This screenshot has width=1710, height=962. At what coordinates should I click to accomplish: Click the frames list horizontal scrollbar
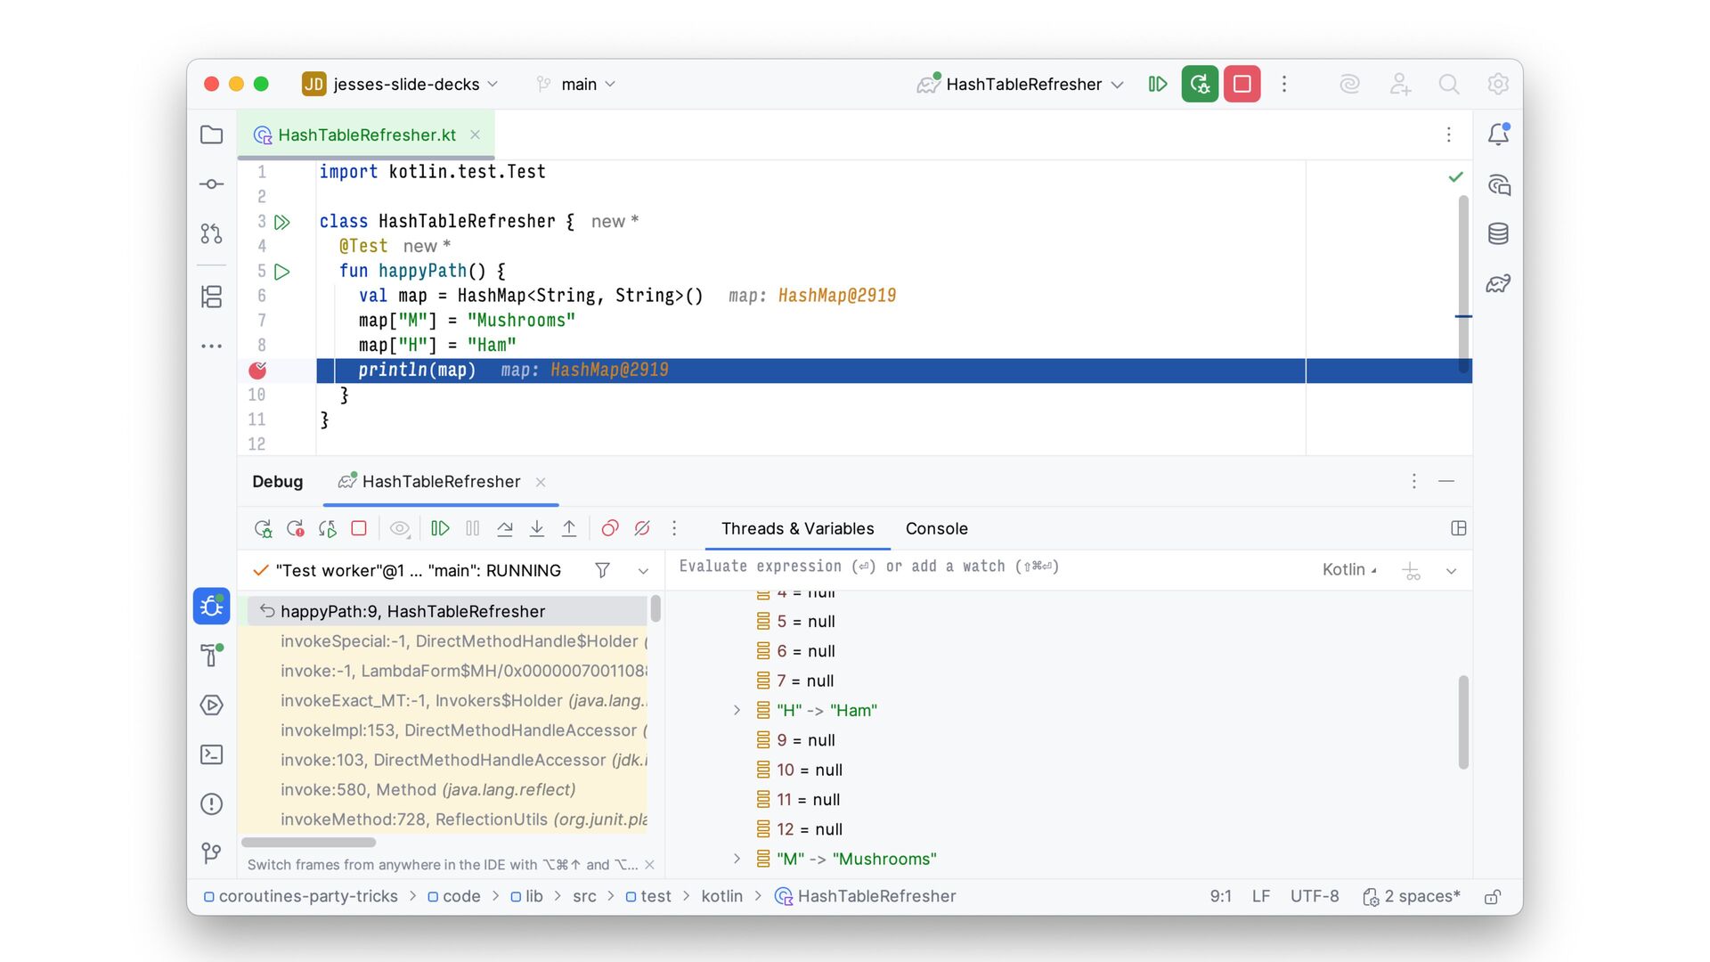tap(308, 842)
